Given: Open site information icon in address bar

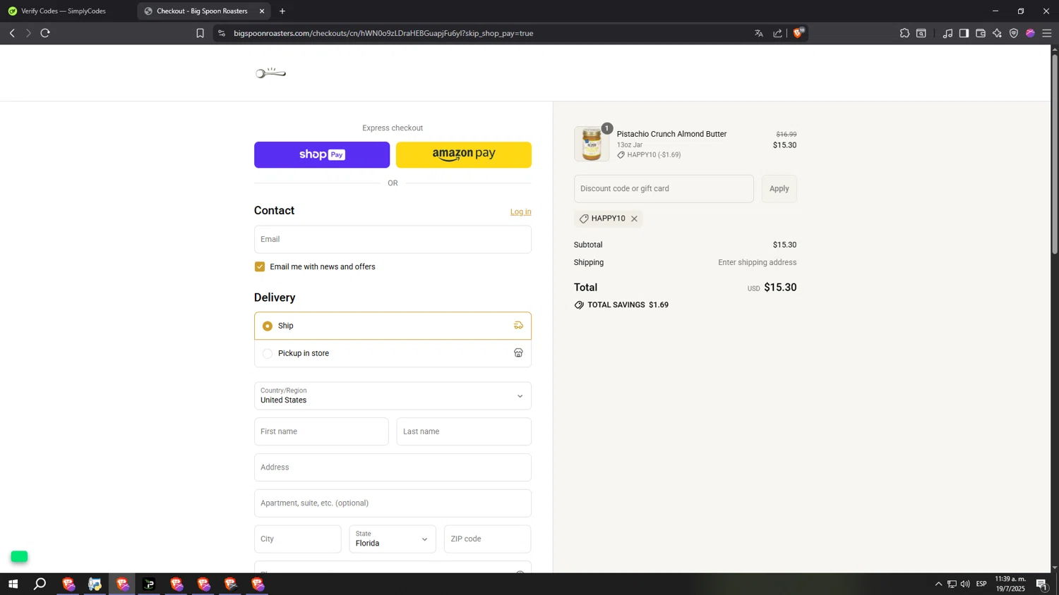Looking at the screenshot, I should pos(222,33).
